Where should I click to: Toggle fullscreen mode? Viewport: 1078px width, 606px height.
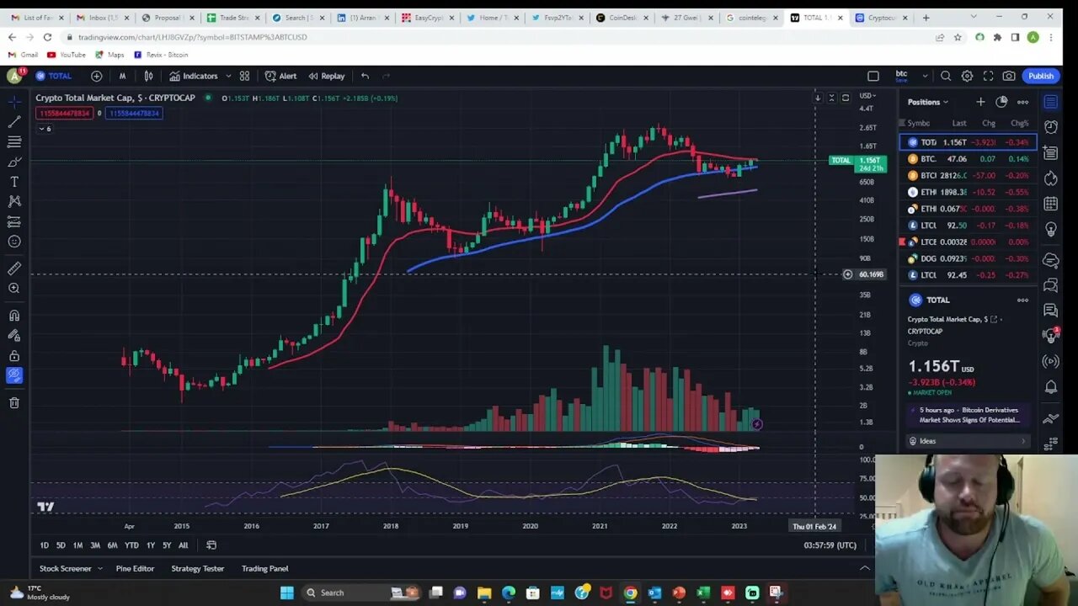(988, 76)
